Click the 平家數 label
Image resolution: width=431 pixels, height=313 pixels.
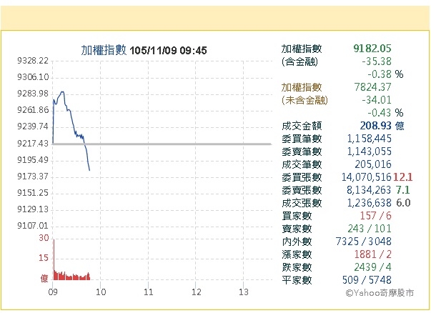point(297,280)
